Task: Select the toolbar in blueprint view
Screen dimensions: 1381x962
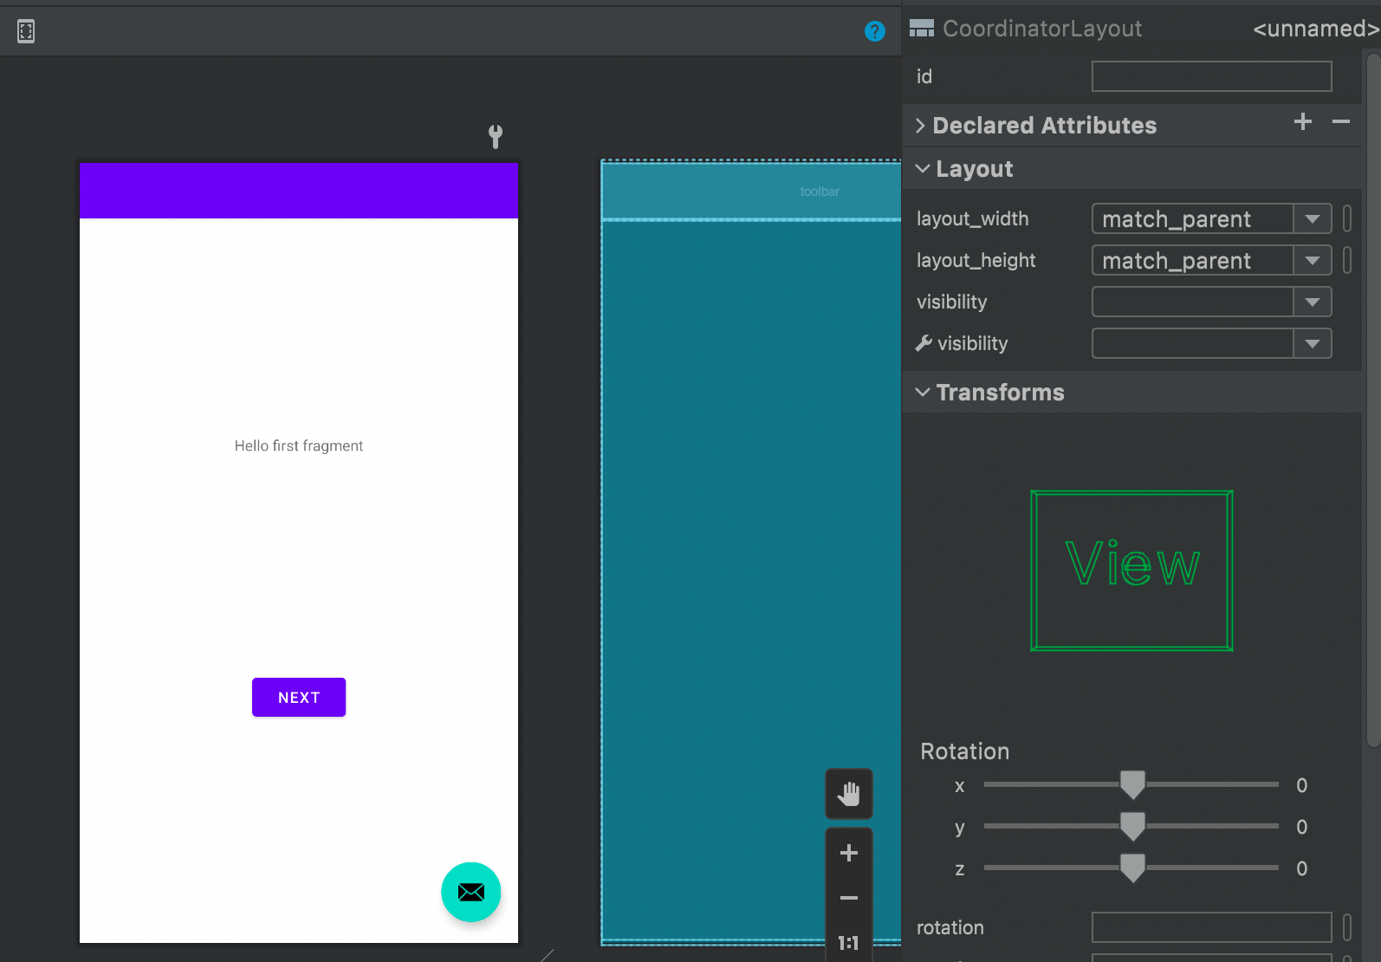Action: 750,192
